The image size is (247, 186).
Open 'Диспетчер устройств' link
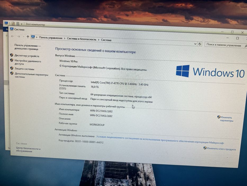(27, 56)
